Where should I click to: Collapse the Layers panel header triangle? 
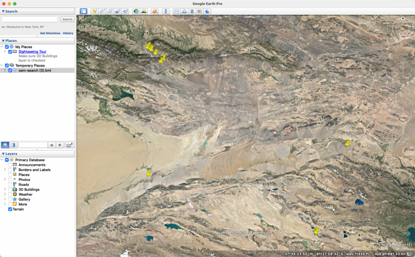tap(3, 154)
